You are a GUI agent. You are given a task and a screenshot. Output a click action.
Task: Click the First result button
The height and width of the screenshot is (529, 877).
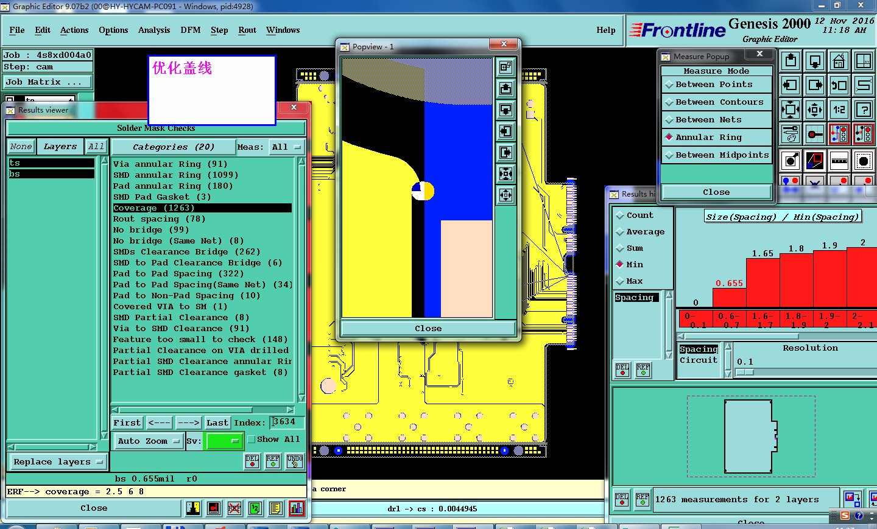pos(127,422)
